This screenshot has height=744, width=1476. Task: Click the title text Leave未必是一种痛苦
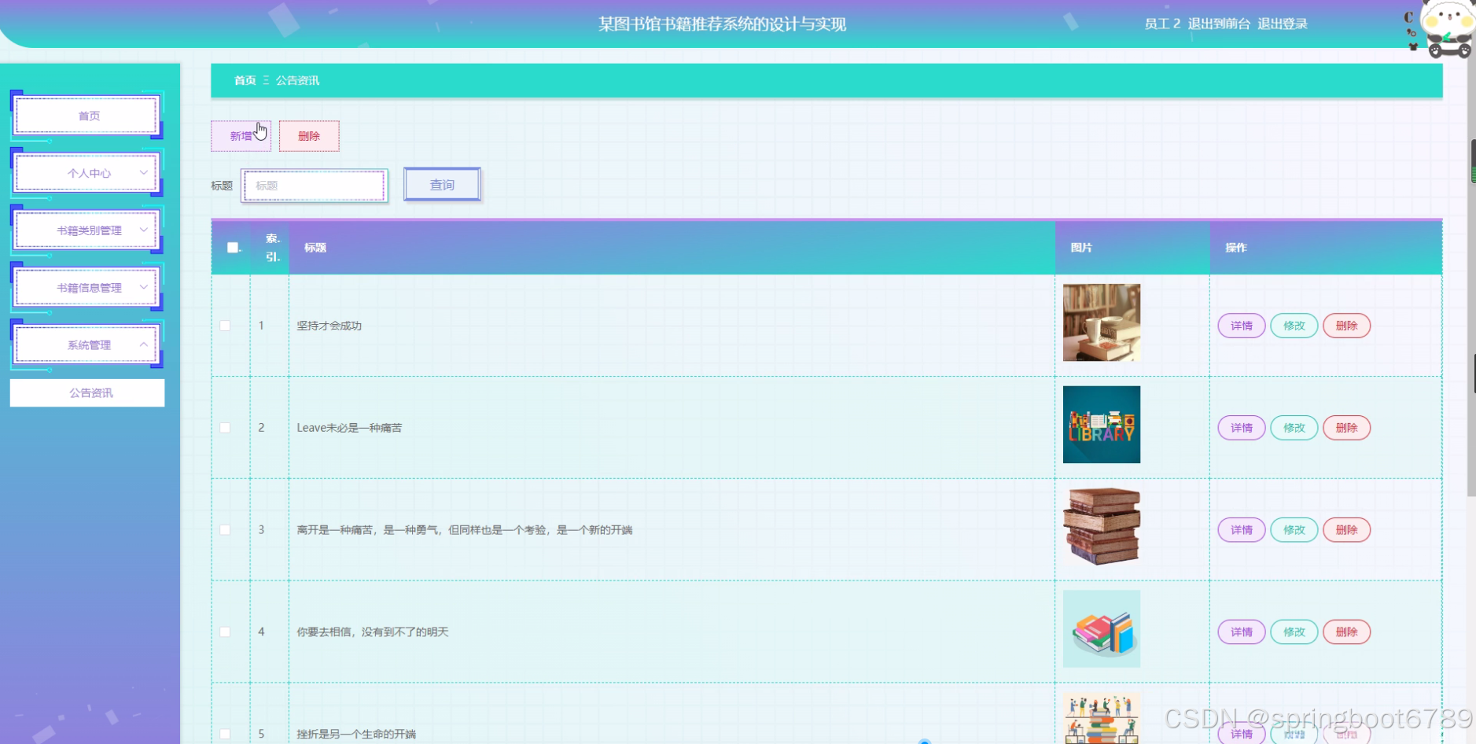click(349, 428)
